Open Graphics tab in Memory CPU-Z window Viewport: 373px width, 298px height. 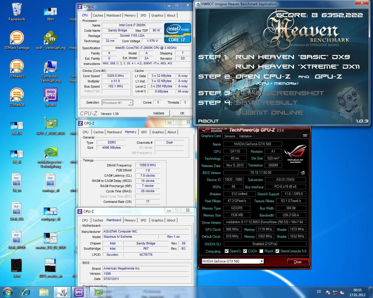(x=158, y=132)
